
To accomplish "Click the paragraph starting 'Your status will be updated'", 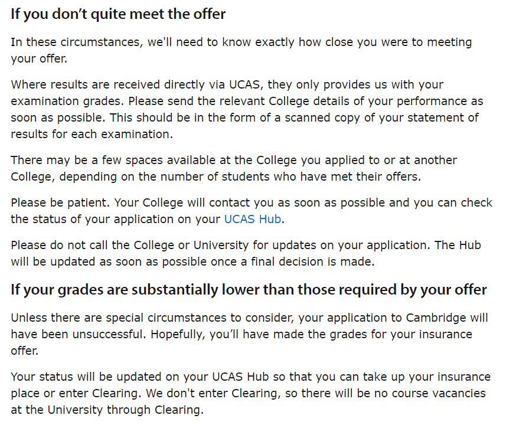I will 250,393.
